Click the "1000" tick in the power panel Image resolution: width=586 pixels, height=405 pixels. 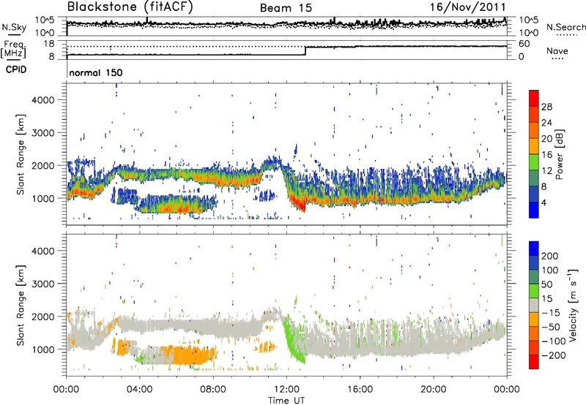[43, 198]
